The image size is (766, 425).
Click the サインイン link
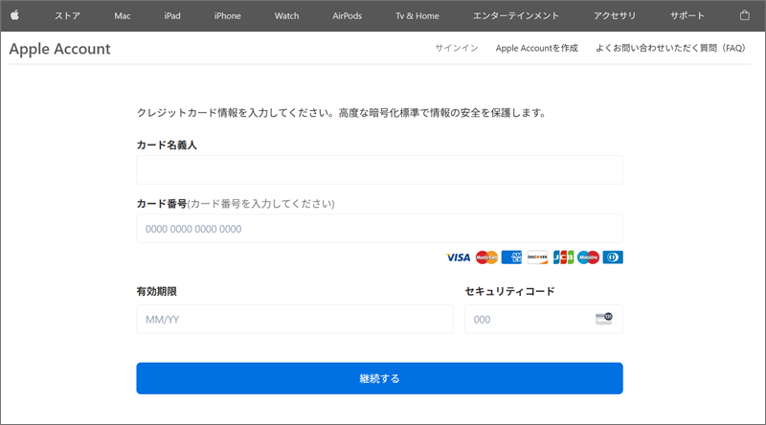tap(457, 48)
